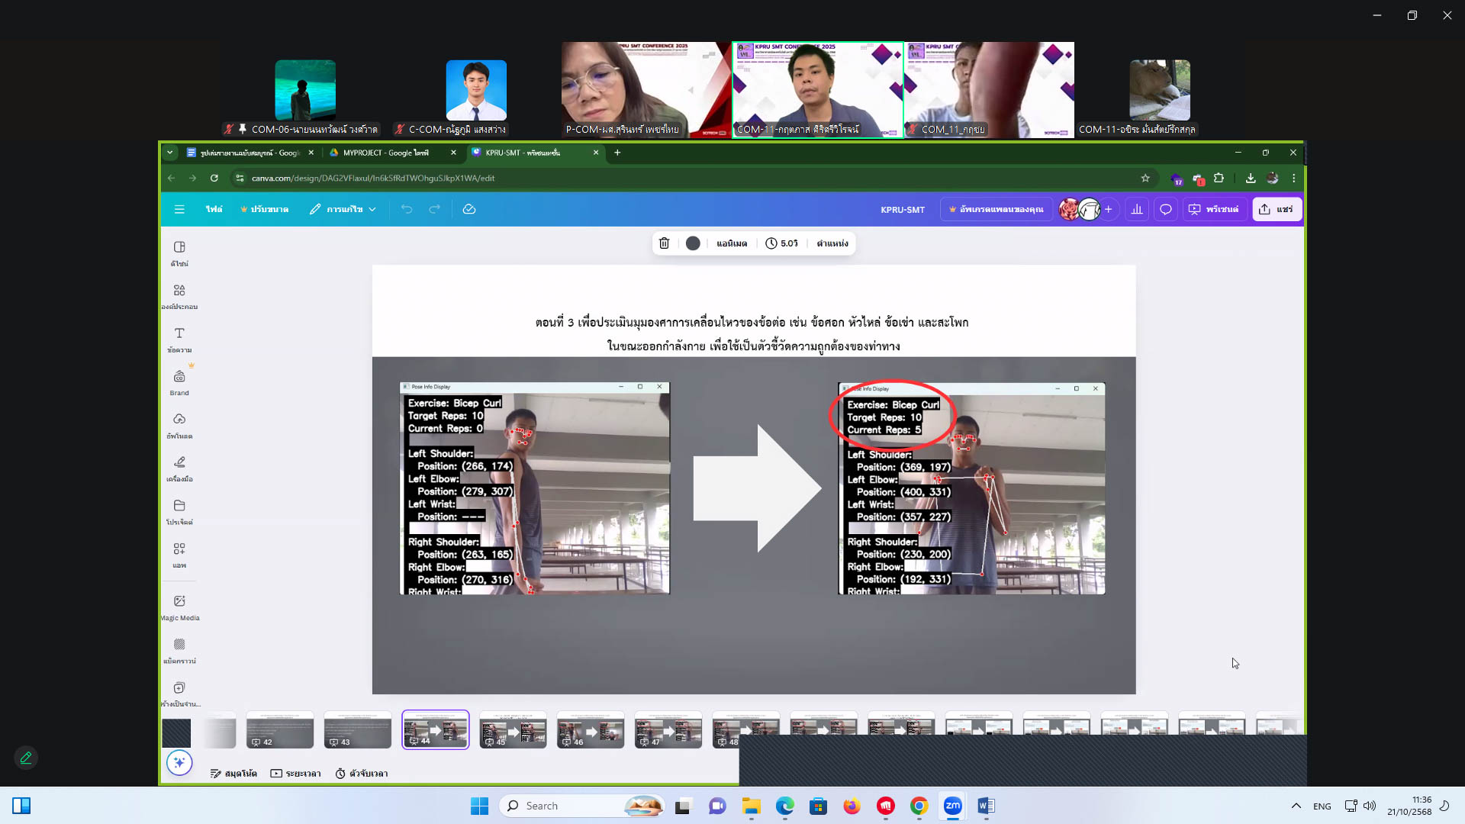This screenshot has height=824, width=1465.
Task: Open the analytics bar chart icon
Action: point(1137,209)
